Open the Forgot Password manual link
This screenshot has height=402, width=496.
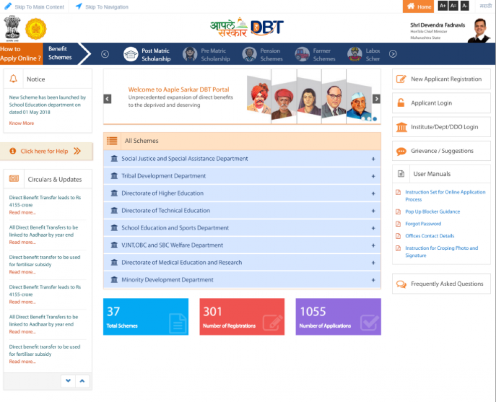[423, 224]
